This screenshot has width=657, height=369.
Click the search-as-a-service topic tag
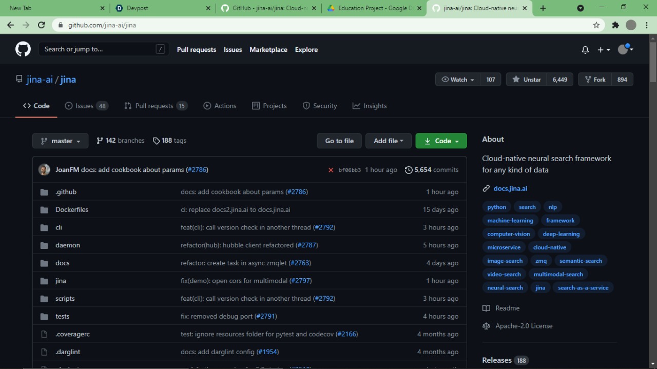tap(583, 288)
